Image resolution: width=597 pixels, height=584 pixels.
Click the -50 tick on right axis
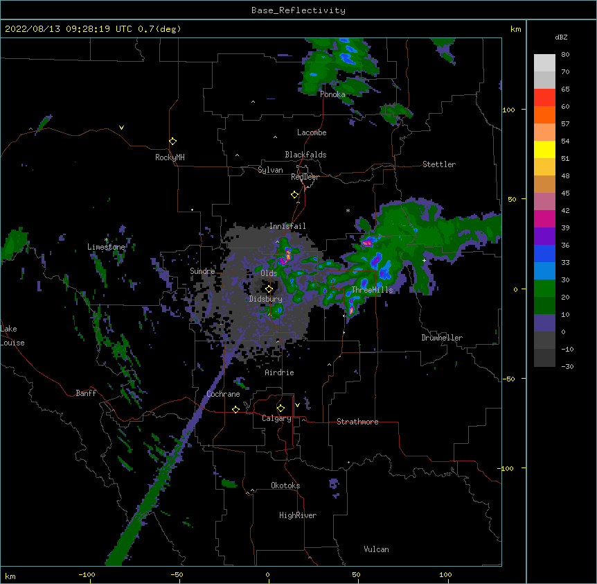[x=508, y=379]
